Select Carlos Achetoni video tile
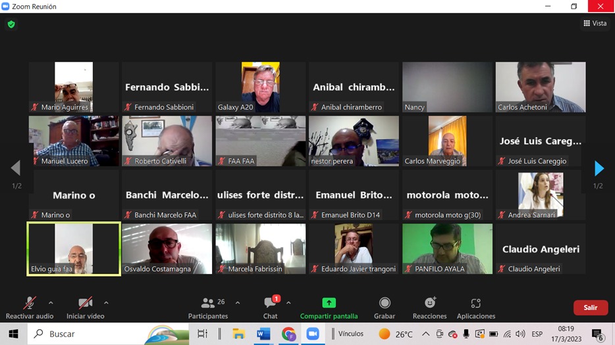Viewport: 615px width, 345px height. (541, 87)
